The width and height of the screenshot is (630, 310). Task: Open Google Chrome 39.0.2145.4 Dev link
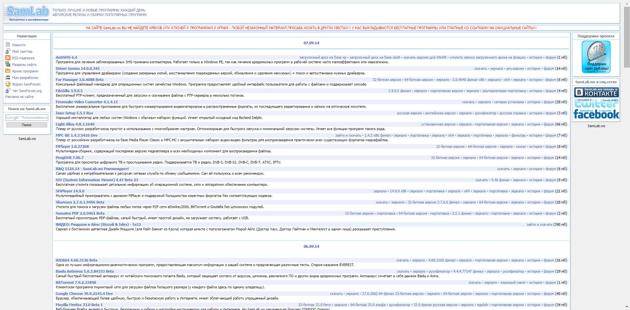pyautogui.click(x=84, y=294)
